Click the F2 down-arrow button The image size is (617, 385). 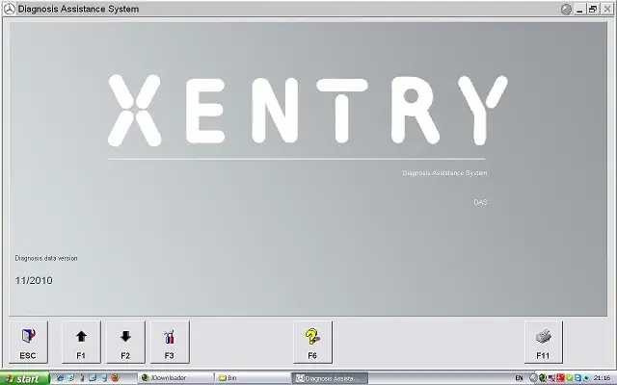(x=125, y=343)
